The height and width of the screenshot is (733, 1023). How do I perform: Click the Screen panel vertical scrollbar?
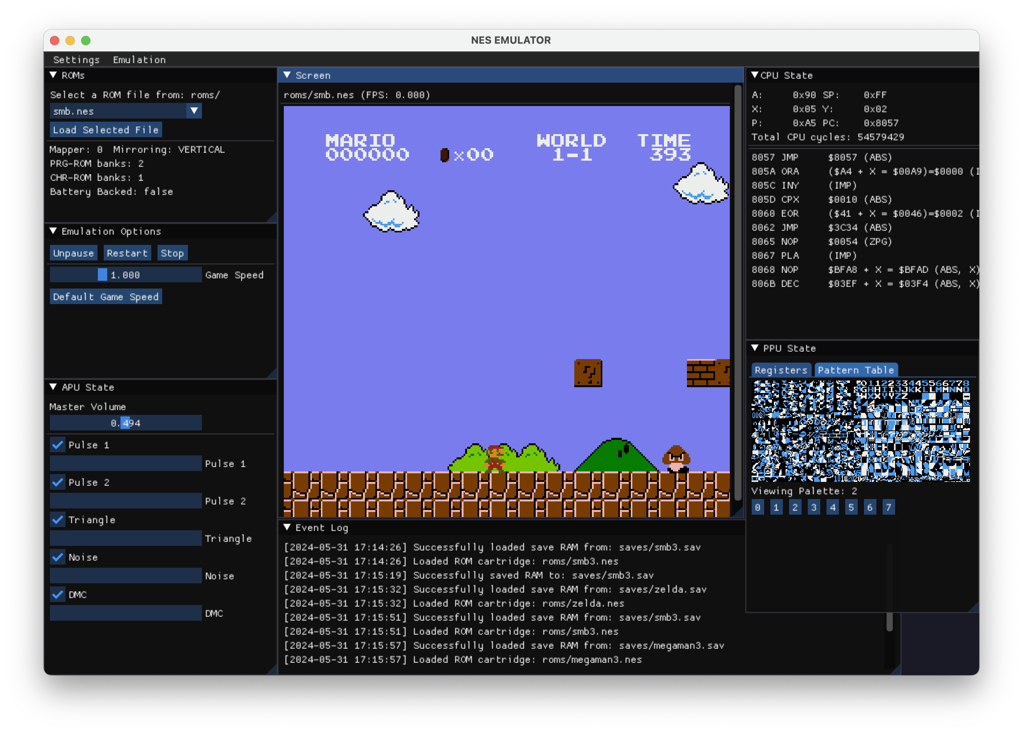[x=738, y=293]
